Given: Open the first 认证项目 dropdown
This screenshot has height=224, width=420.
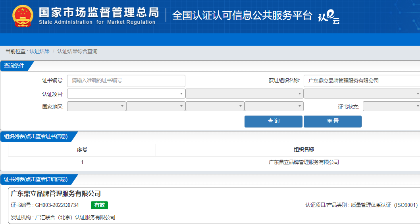Looking at the screenshot, I should click(126, 94).
